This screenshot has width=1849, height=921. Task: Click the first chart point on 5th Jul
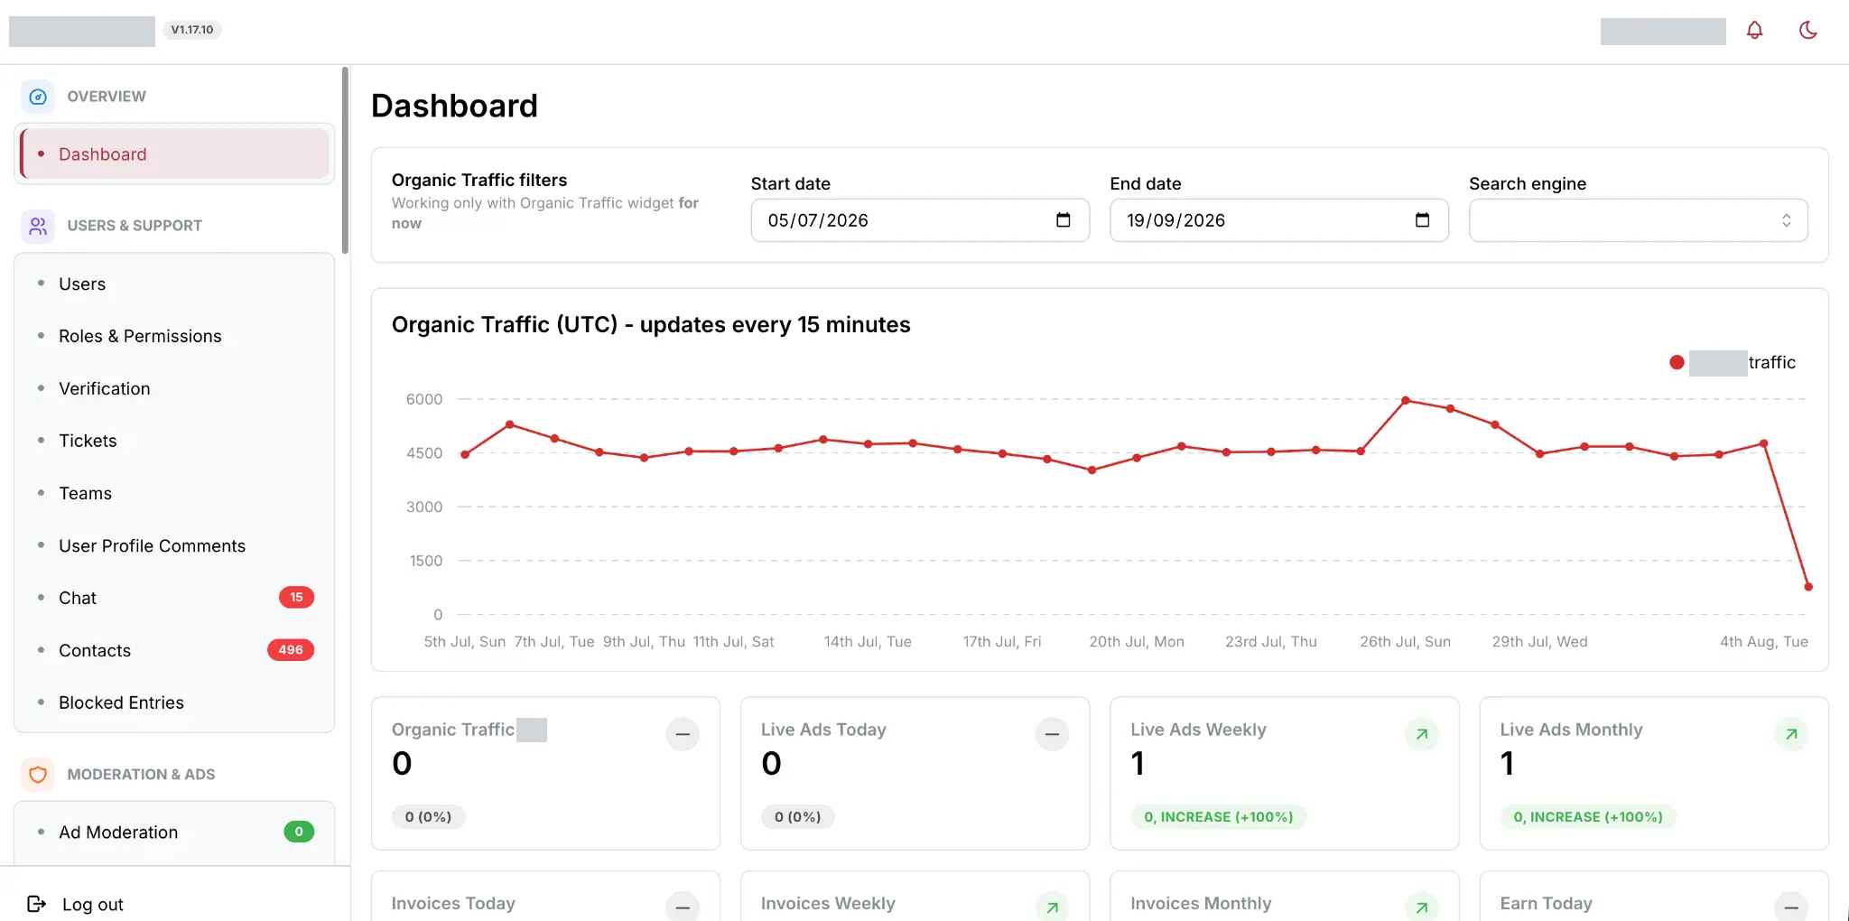(x=465, y=454)
